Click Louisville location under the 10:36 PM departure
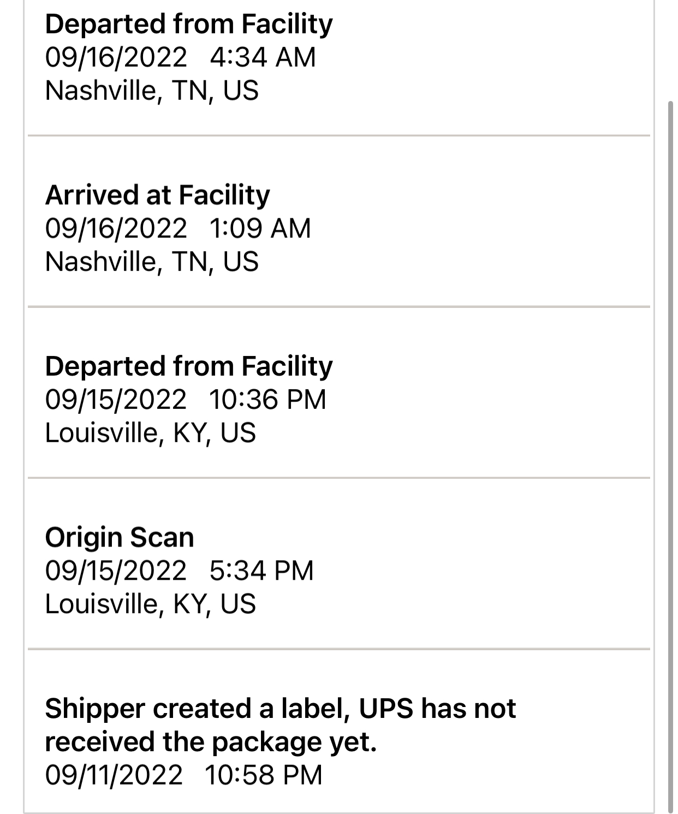This screenshot has height=814, width=678. click(150, 433)
